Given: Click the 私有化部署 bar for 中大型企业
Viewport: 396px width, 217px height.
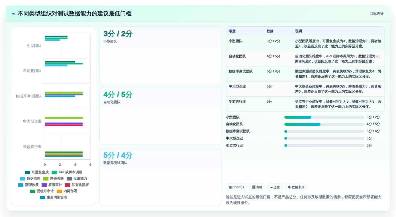Looking at the screenshot, I should pyautogui.click(x=64, y=125).
